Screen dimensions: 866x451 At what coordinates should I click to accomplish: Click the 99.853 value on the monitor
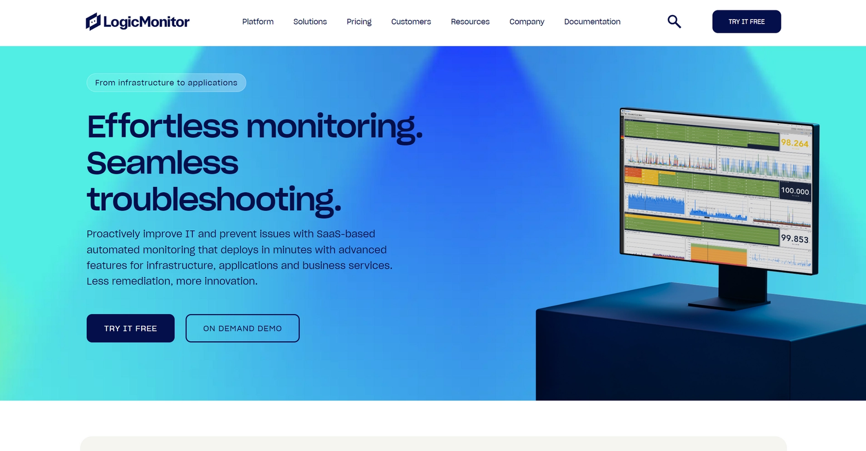click(794, 238)
